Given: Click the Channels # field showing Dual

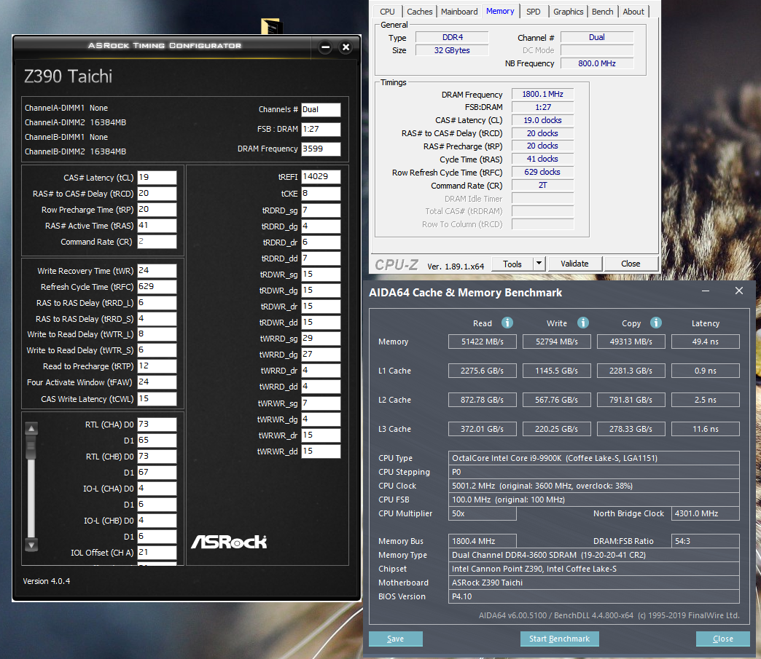Looking at the screenshot, I should click(x=321, y=110).
